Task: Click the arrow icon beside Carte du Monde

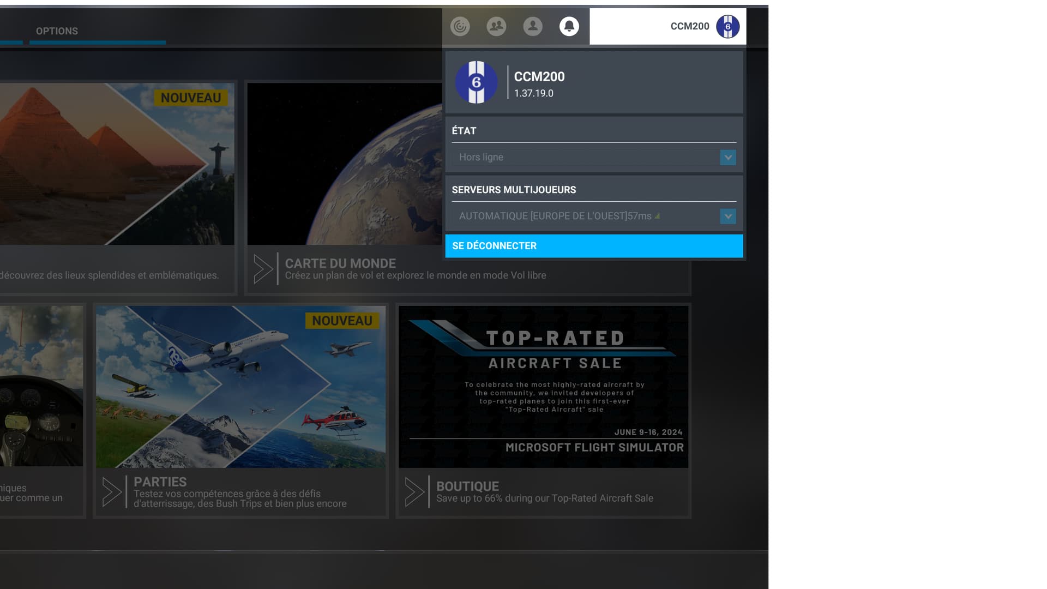Action: [x=266, y=268]
